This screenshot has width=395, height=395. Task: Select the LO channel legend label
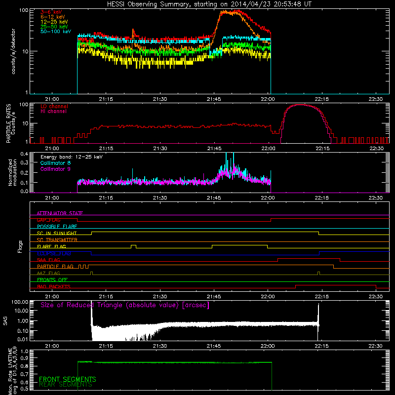[54, 106]
